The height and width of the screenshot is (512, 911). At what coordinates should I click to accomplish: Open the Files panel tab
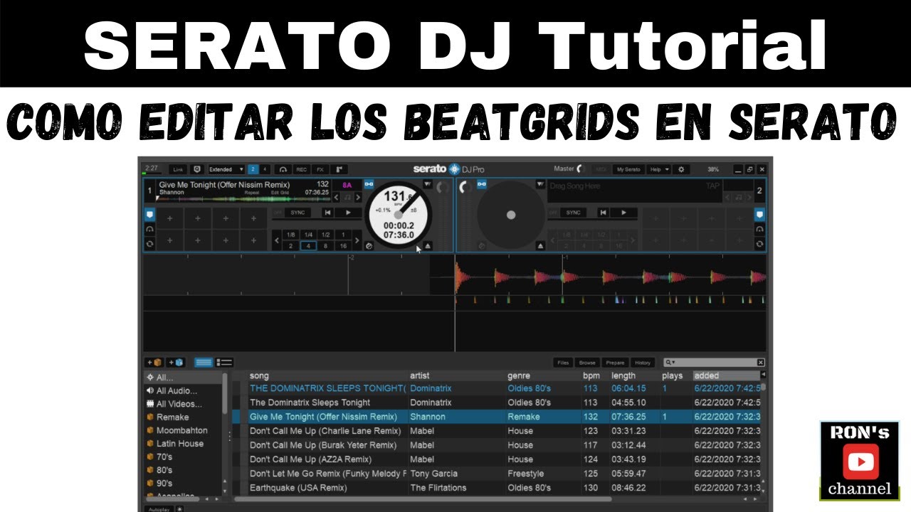pos(563,363)
